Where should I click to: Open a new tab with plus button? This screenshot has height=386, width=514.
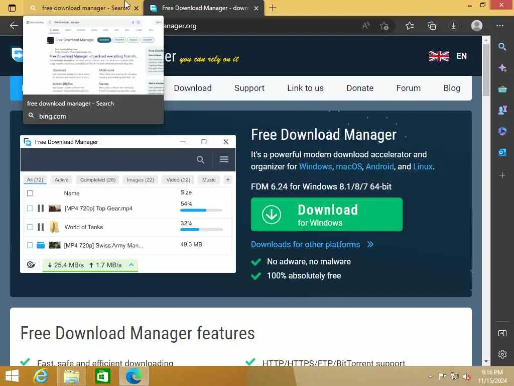(273, 8)
